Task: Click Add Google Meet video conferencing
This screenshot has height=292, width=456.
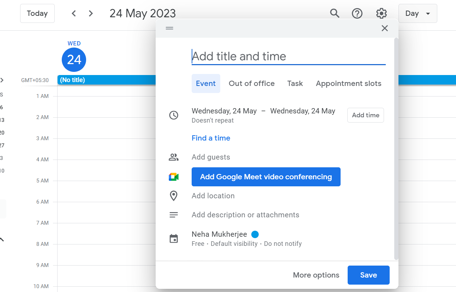Action: click(x=266, y=177)
